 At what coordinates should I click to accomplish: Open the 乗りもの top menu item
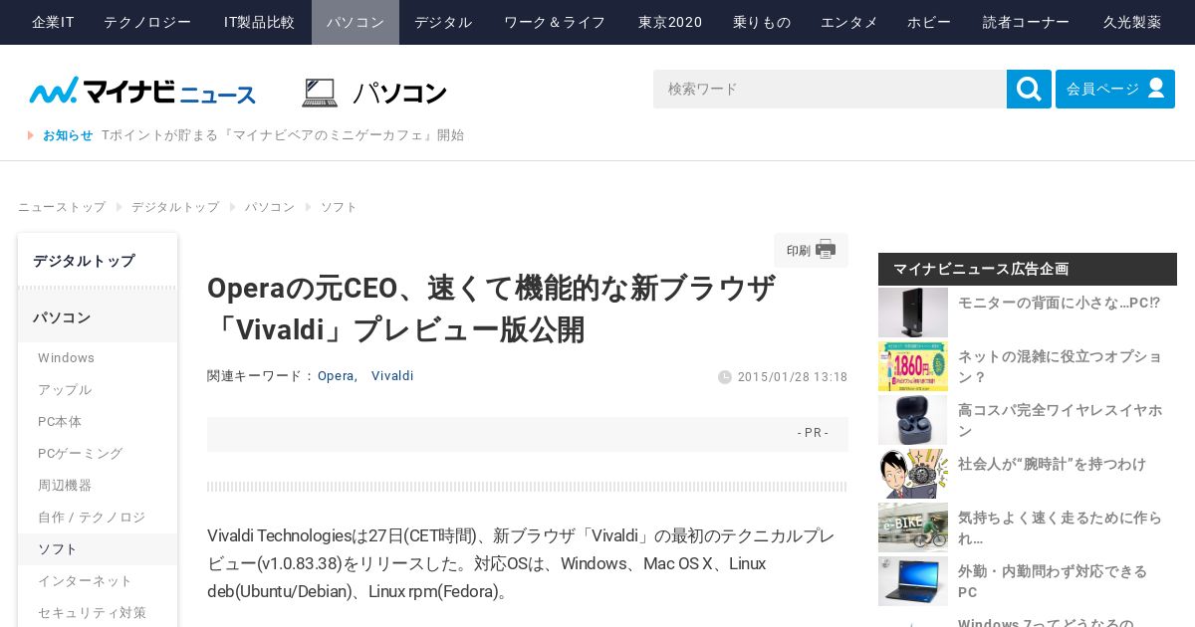(x=762, y=22)
